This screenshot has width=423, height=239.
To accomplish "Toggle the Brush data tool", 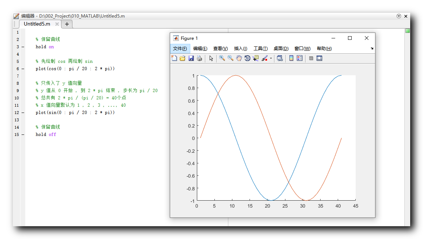I will (264, 58).
